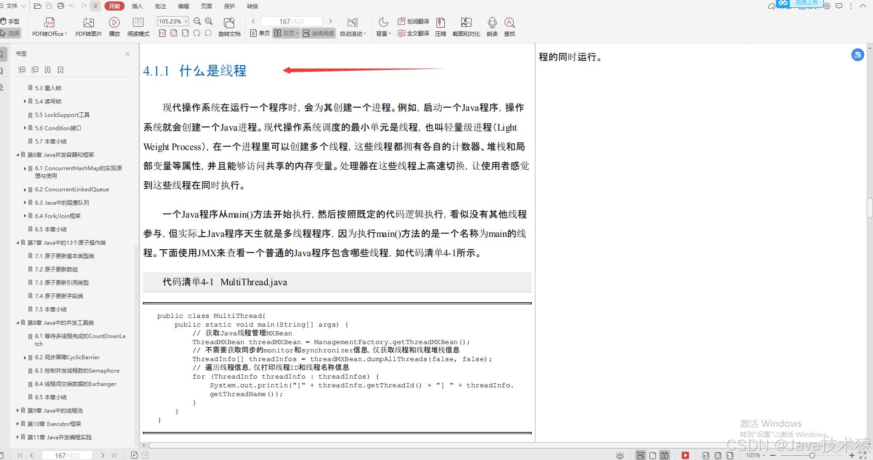Switch to the 页面 tab
The height and width of the screenshot is (460, 873).
click(x=206, y=6)
